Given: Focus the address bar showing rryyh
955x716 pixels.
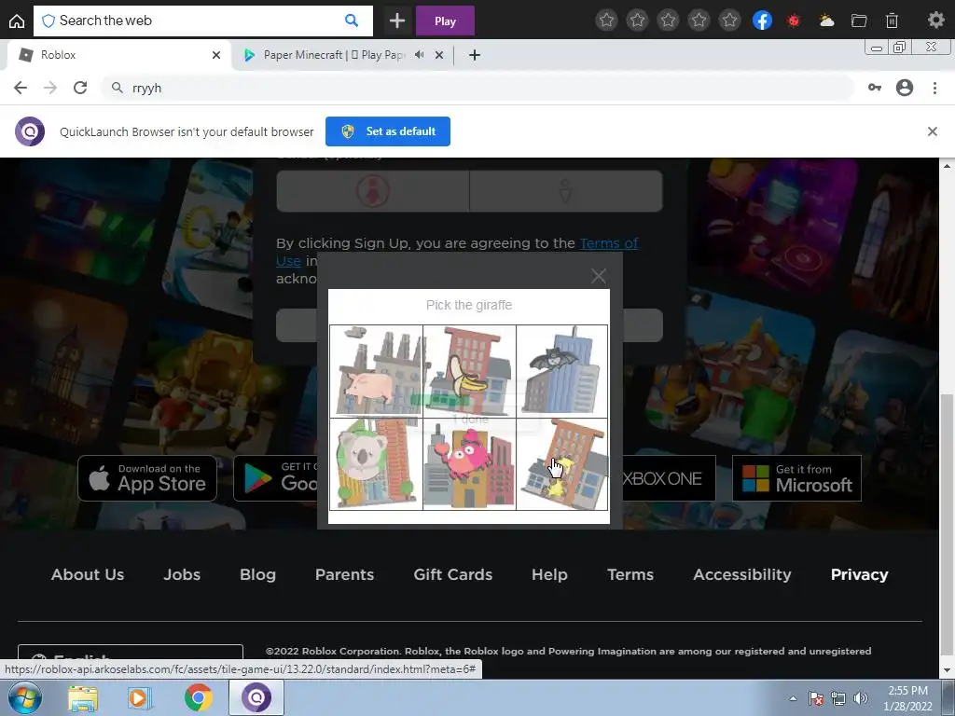Looking at the screenshot, I should [477, 88].
